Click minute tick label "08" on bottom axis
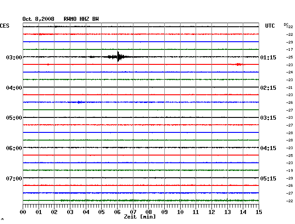This screenshot has width=295, height=224. (x=148, y=212)
